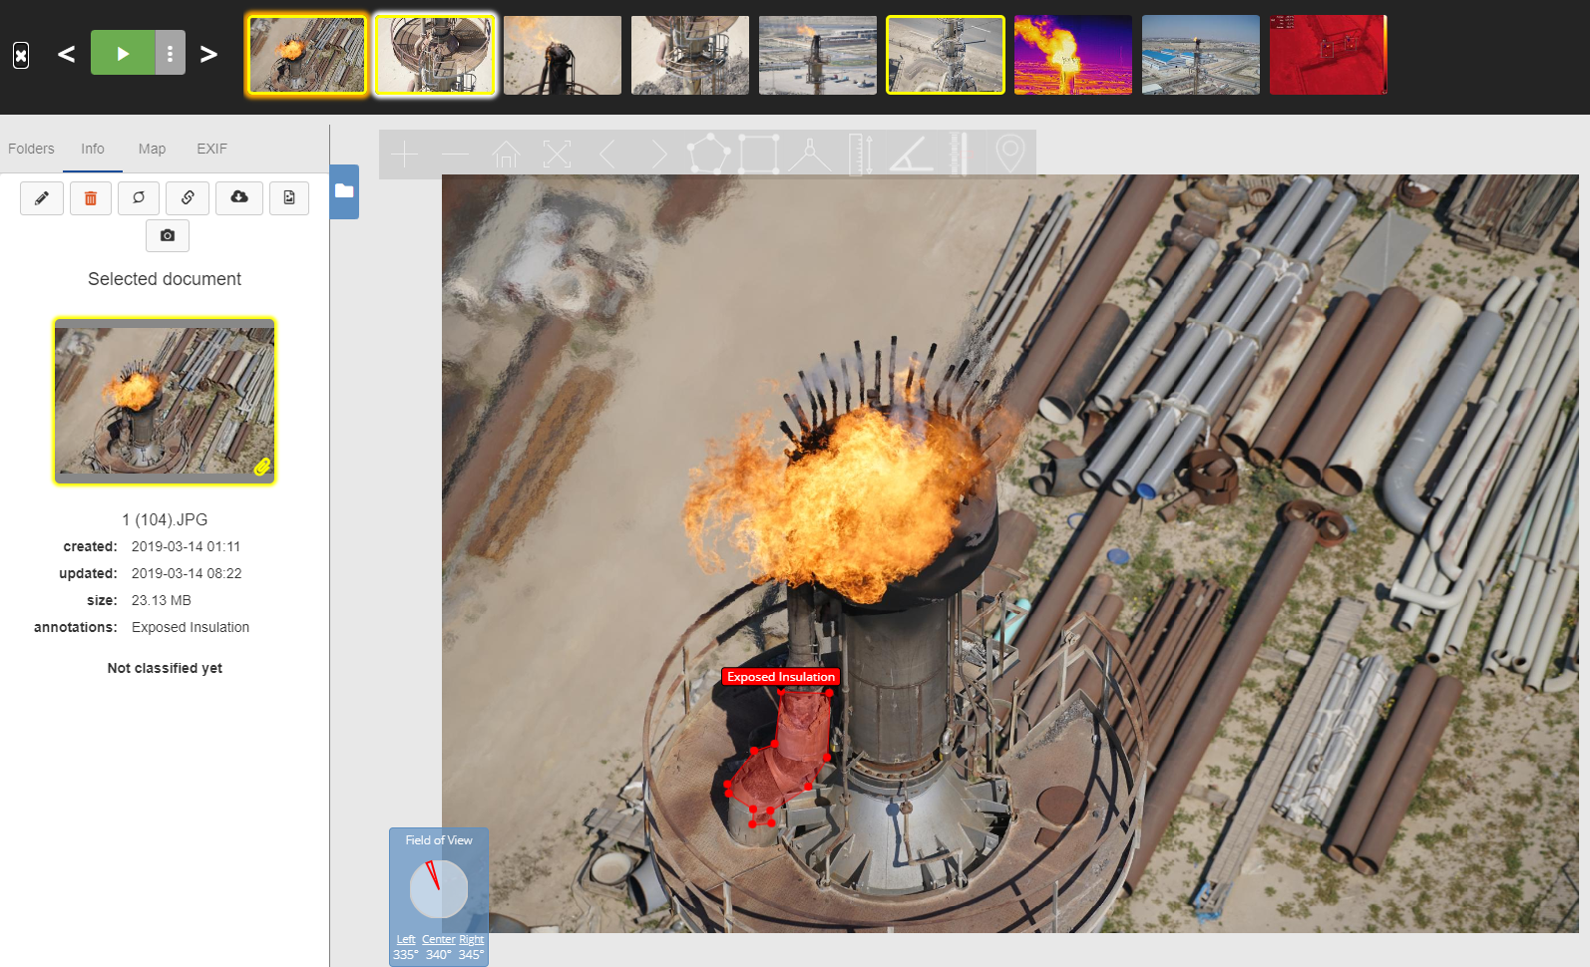This screenshot has height=967, width=1590.
Task: Click the pencil edit document icon
Action: (42, 198)
